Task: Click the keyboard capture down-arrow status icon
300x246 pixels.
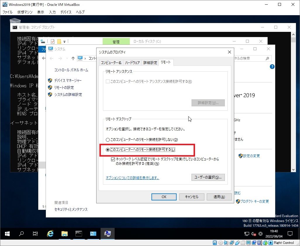Action: pos(270,243)
